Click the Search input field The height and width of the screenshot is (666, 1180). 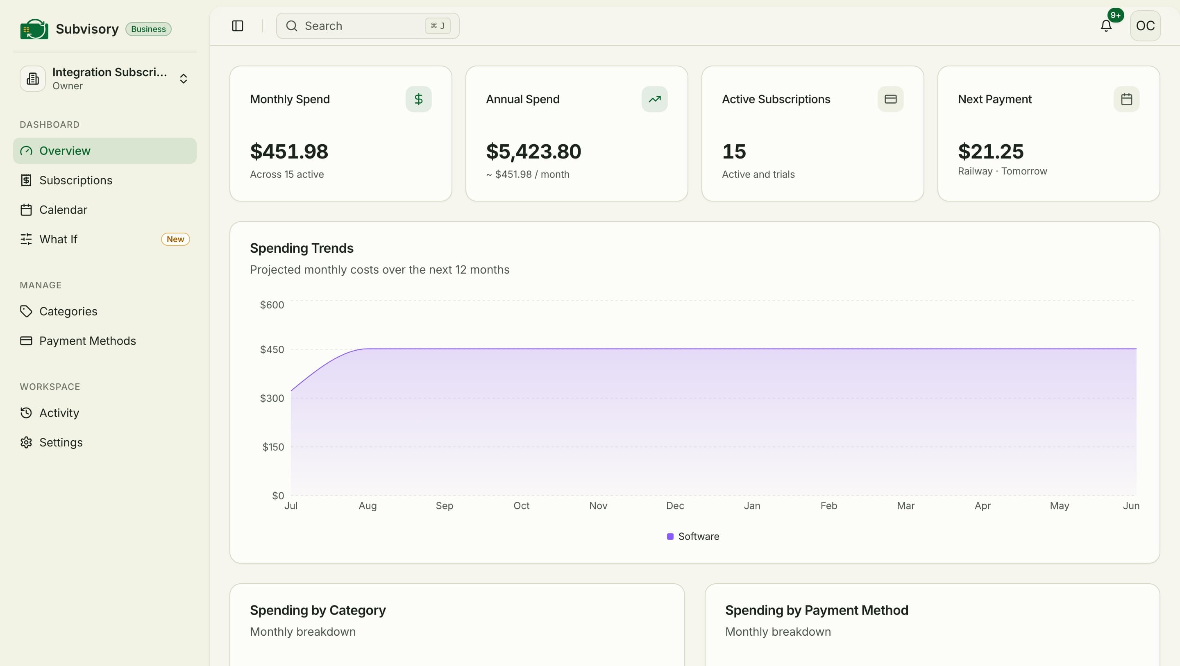point(368,26)
